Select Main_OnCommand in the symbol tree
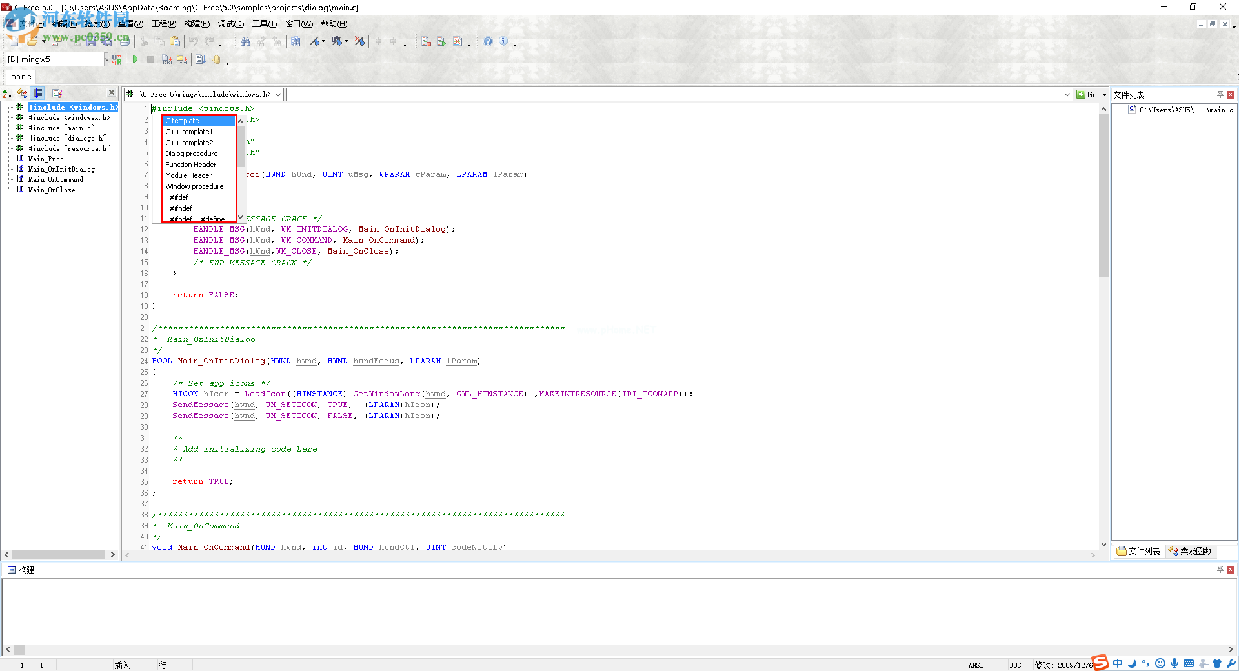The width and height of the screenshot is (1239, 671). click(x=55, y=179)
